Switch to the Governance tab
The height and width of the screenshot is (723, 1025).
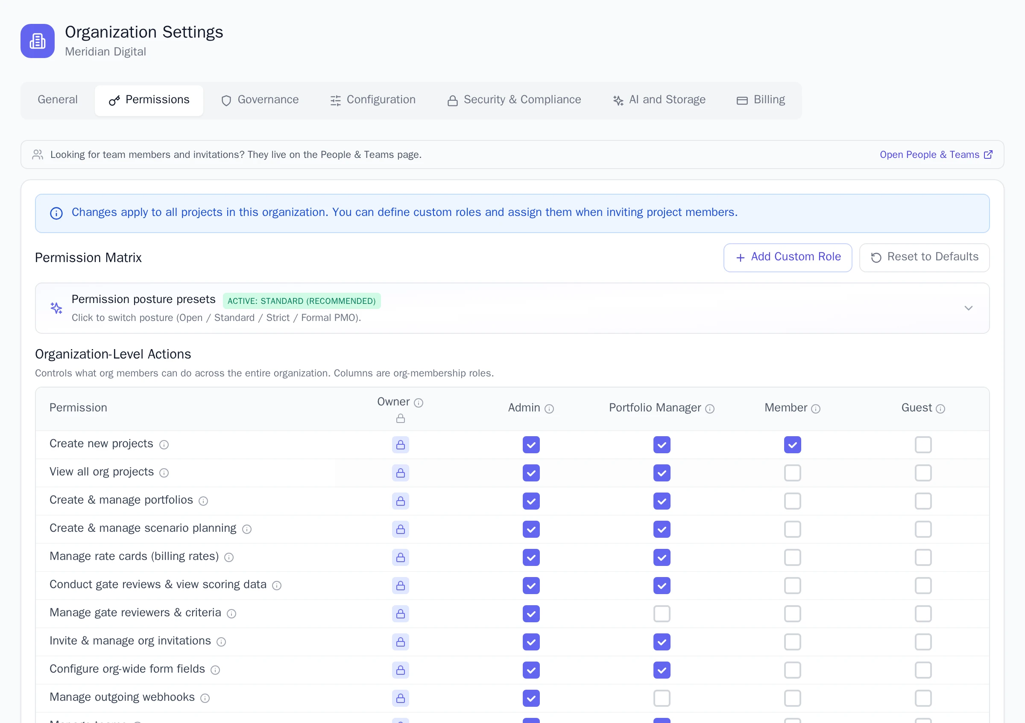pyautogui.click(x=260, y=100)
